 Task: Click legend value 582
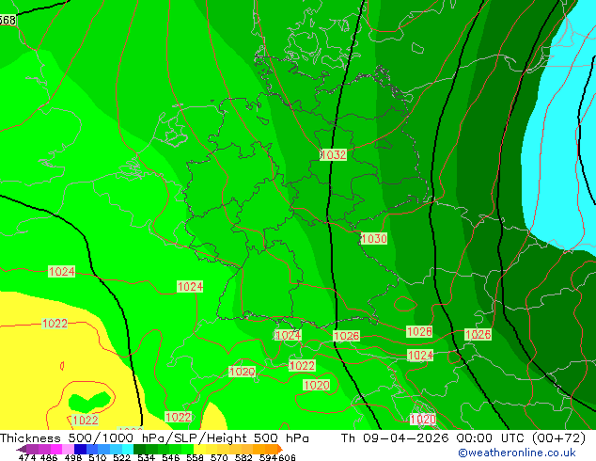[243, 457]
